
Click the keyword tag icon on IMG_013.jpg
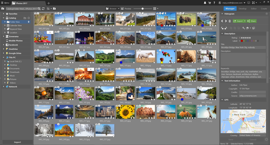[102, 13]
